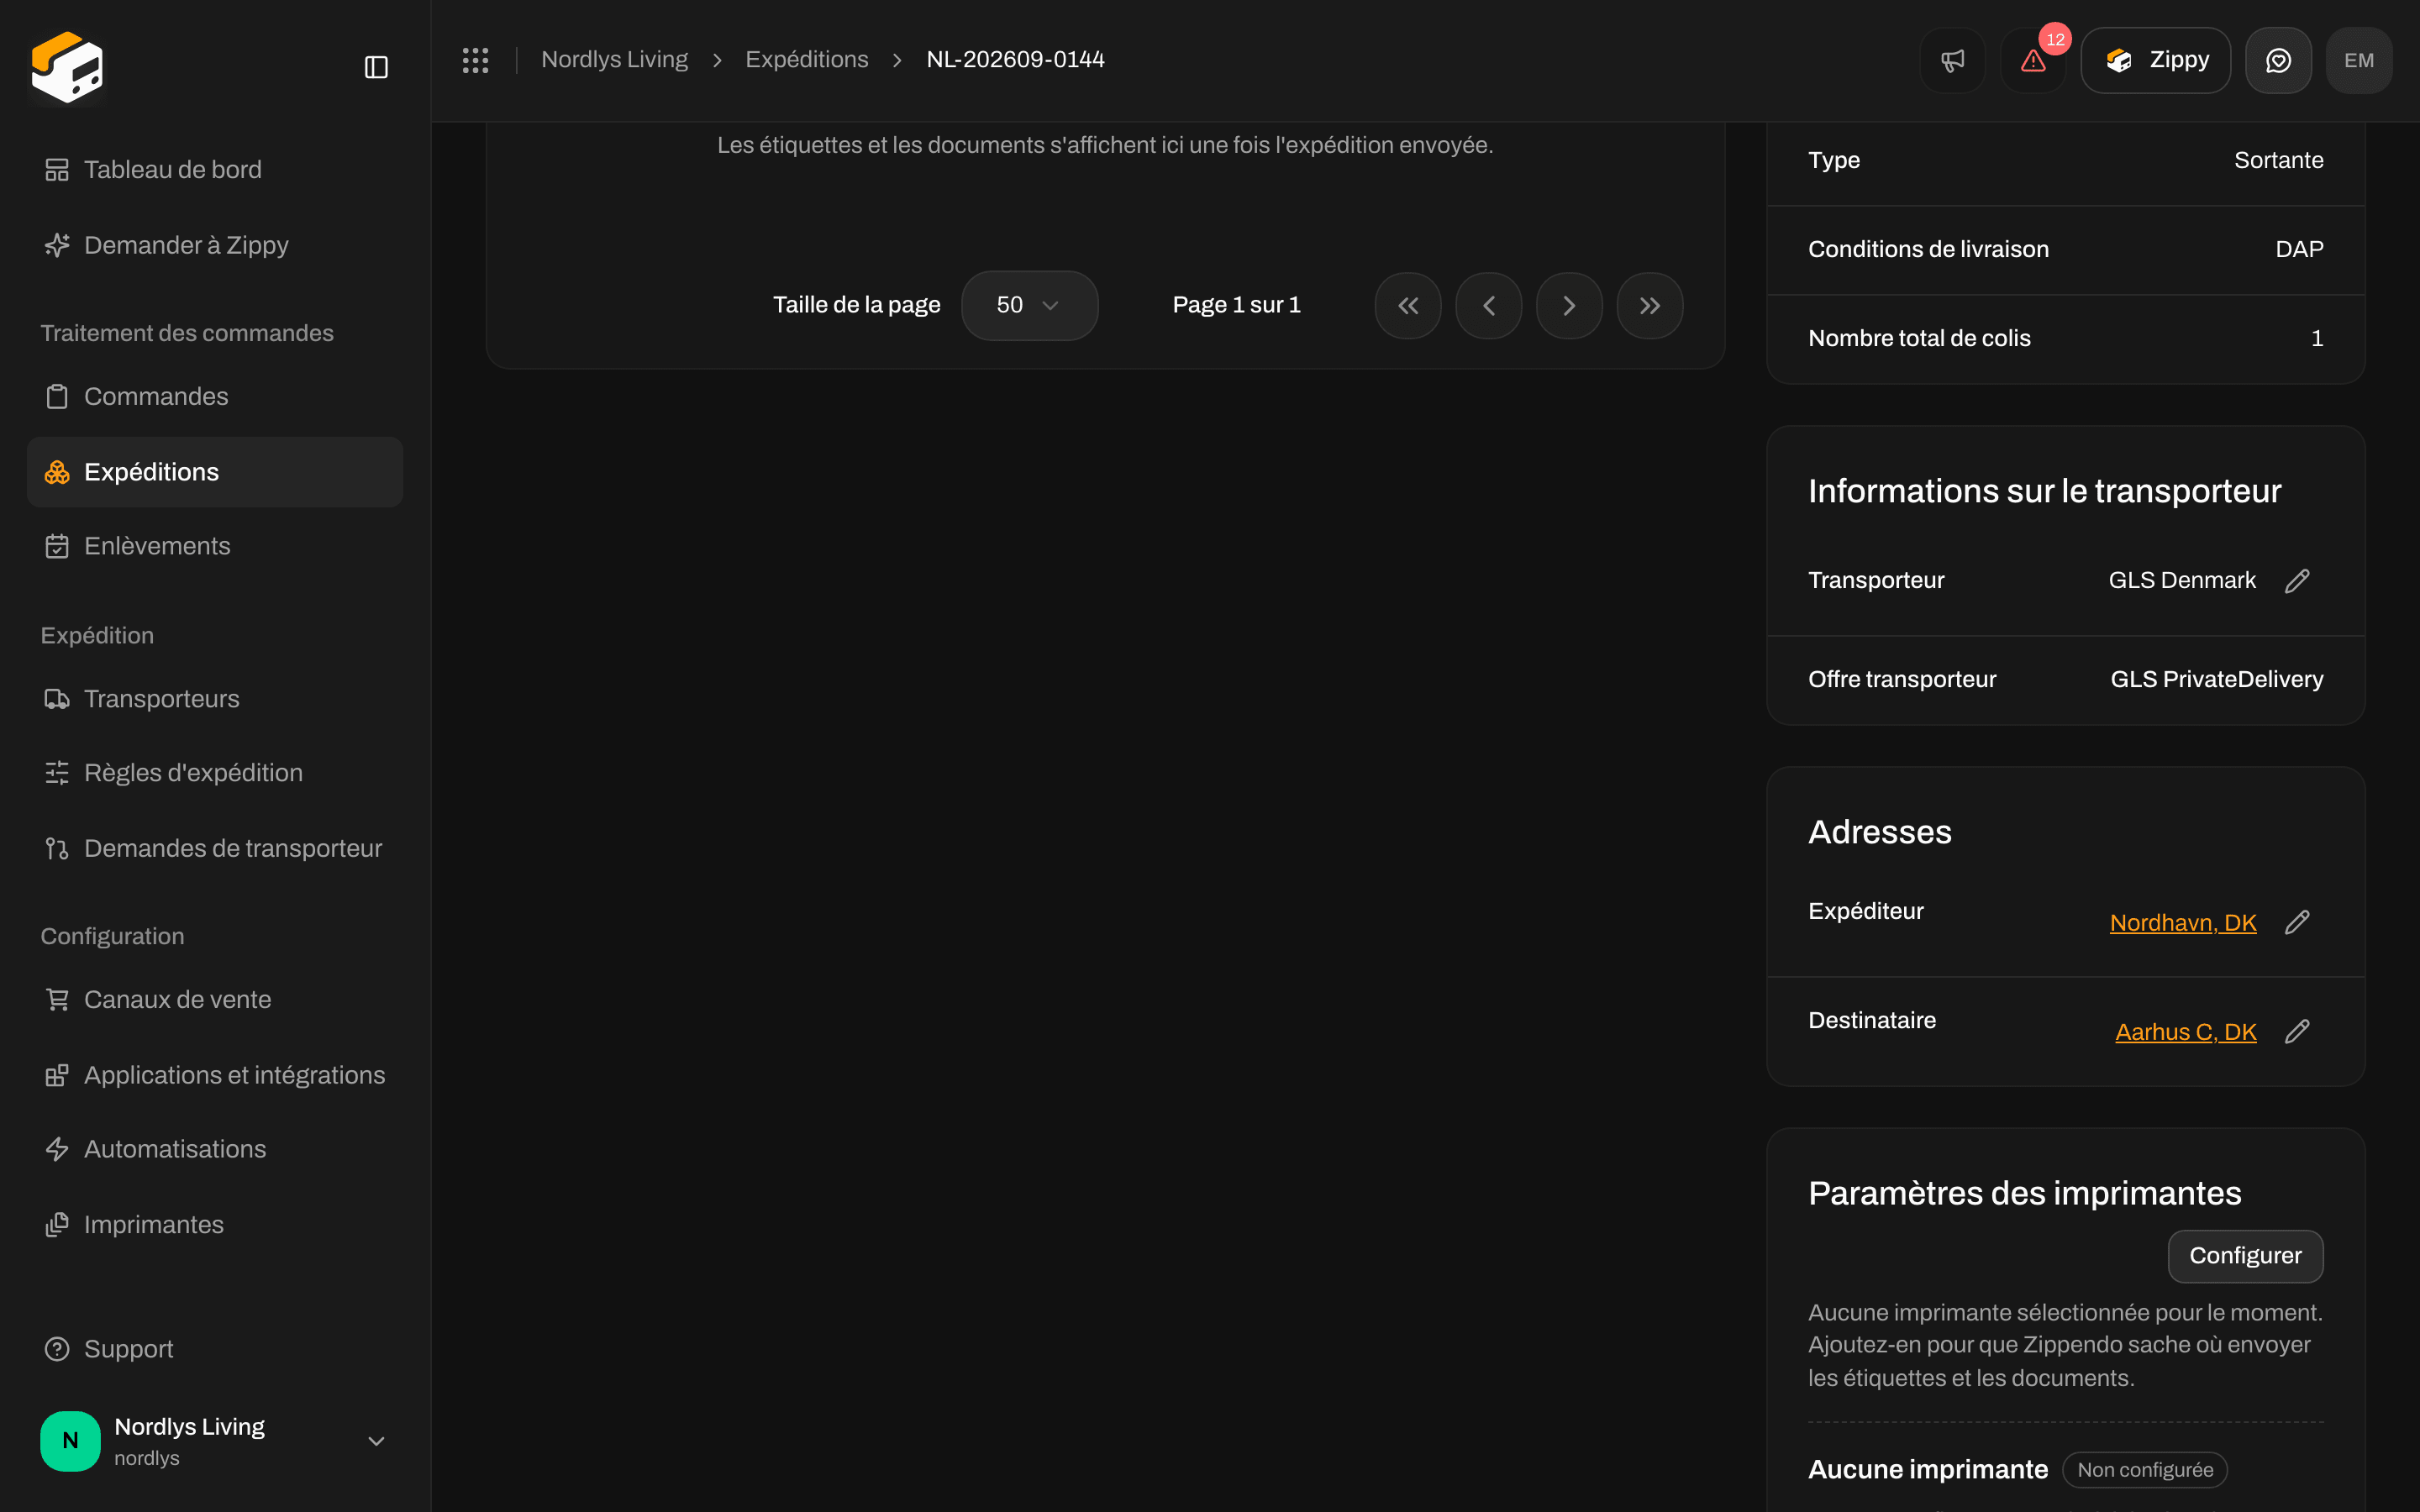Go to Tableau de bord

[x=215, y=170]
